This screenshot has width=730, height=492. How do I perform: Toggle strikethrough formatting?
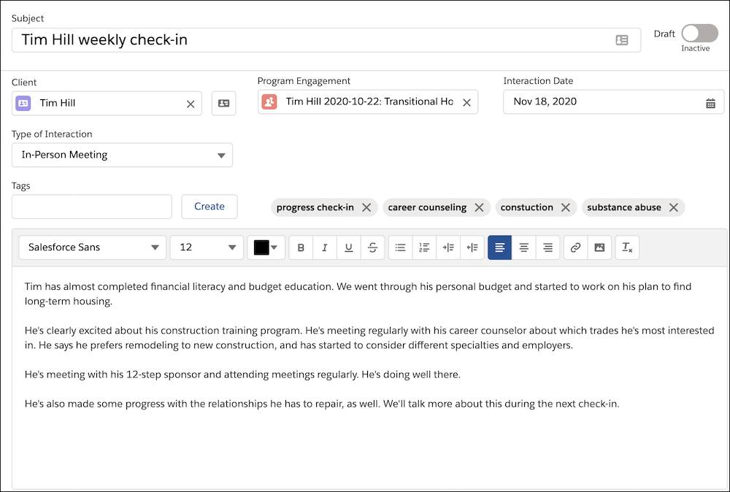tap(372, 247)
